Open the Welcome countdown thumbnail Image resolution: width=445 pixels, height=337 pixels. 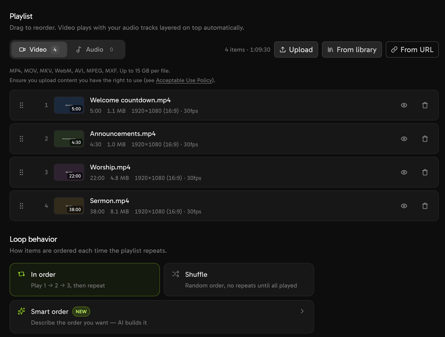(69, 105)
